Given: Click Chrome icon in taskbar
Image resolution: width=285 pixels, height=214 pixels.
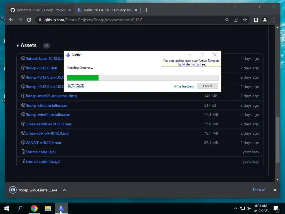Looking at the screenshot, I should [34, 208].
